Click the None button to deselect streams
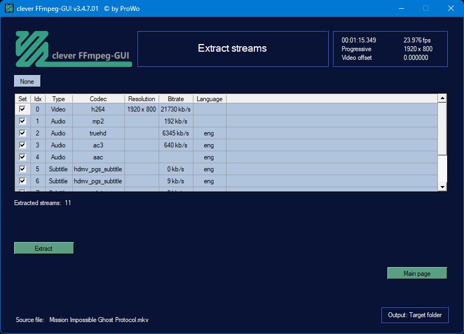This screenshot has width=464, height=334. pos(27,81)
